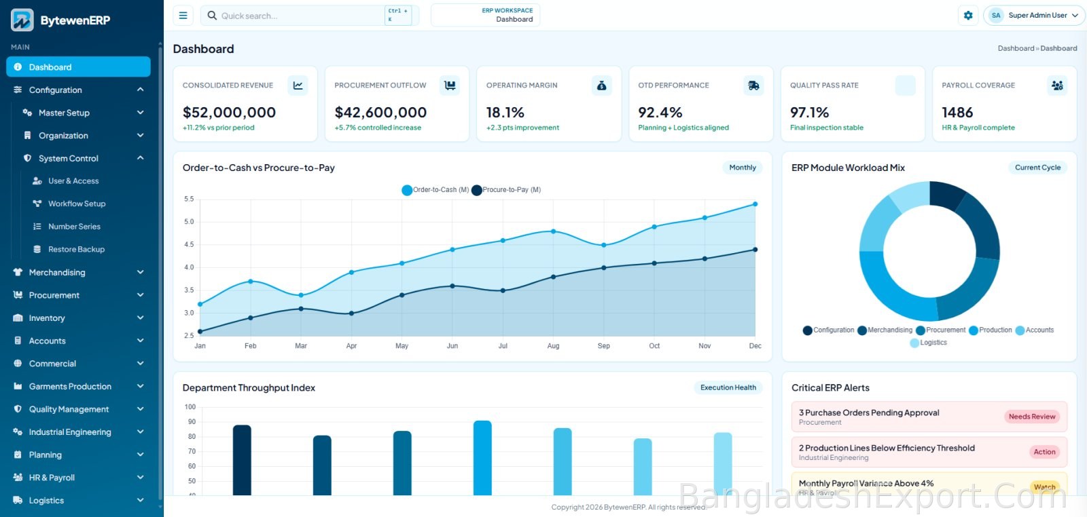Viewport: 1087px width, 517px height.
Task: Click the Merchandising shirt icon
Action: pyautogui.click(x=18, y=272)
